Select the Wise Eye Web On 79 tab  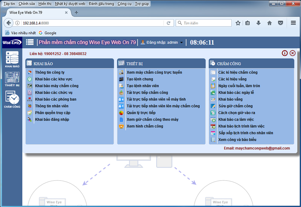coord(36,12)
